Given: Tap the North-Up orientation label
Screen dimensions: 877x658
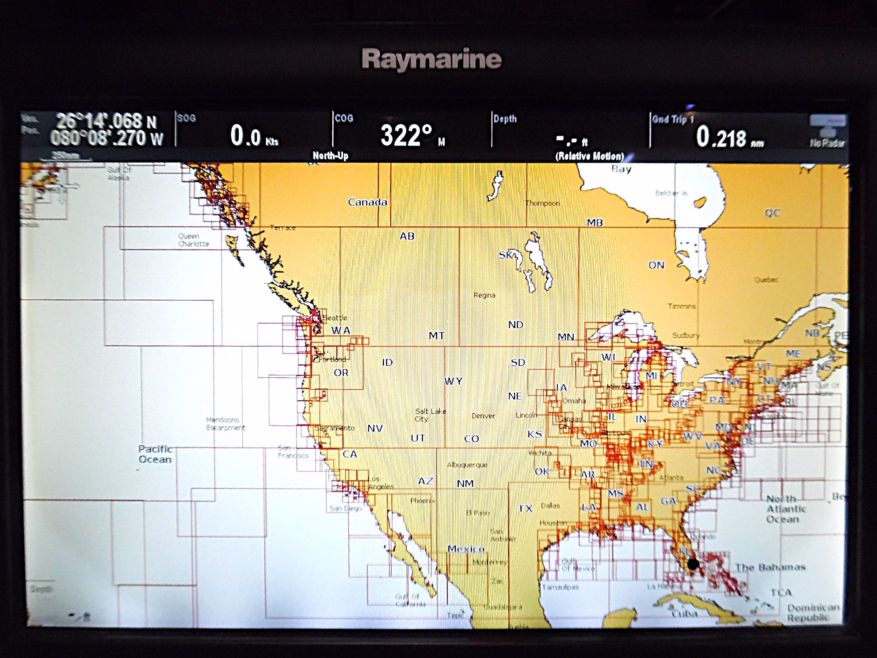Looking at the screenshot, I should point(330,156).
